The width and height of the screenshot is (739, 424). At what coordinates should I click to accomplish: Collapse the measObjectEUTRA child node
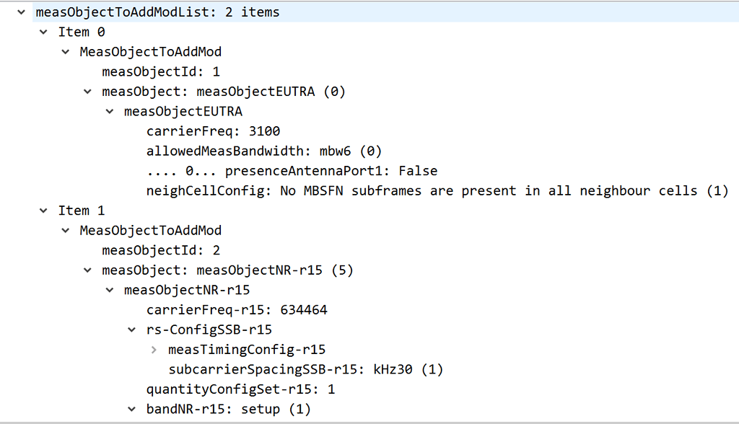tap(110, 112)
